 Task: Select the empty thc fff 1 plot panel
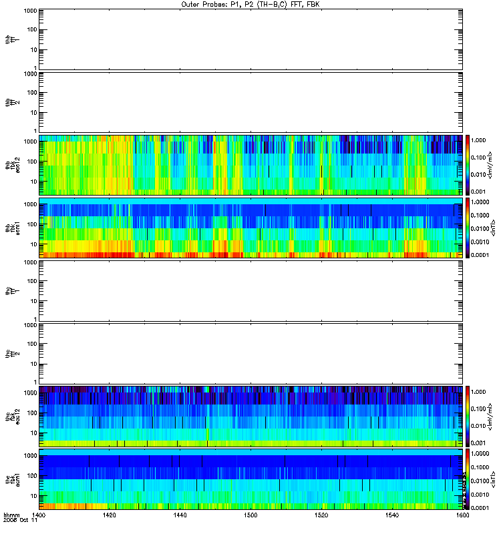[x=251, y=291]
